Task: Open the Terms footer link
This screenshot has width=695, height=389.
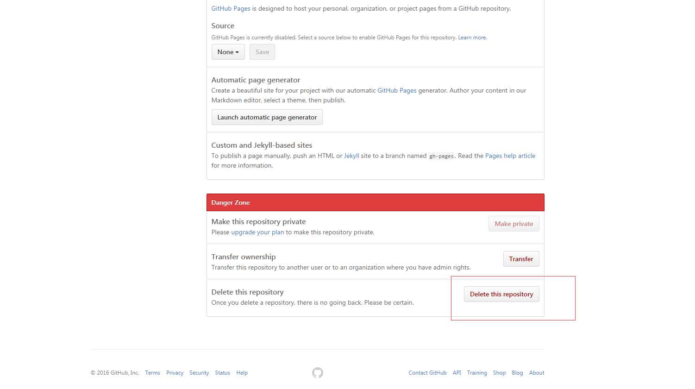Action: tap(152, 373)
